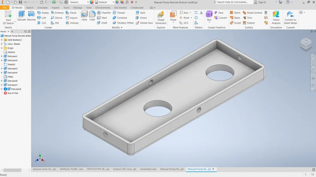Expand View: Master node

point(2,44)
